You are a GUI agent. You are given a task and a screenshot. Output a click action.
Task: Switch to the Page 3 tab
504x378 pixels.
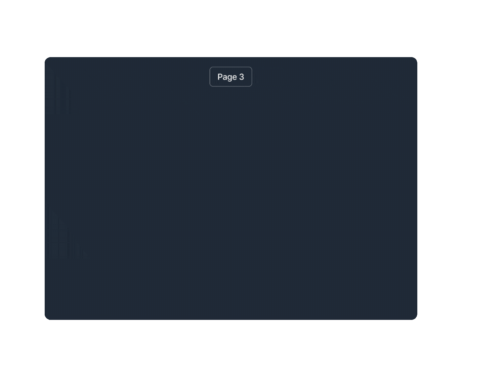(x=231, y=77)
